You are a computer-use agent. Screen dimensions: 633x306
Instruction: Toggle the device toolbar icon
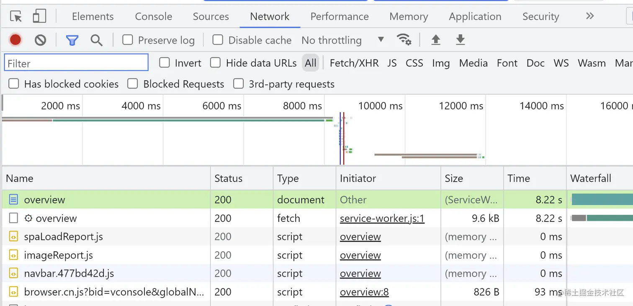pyautogui.click(x=39, y=16)
